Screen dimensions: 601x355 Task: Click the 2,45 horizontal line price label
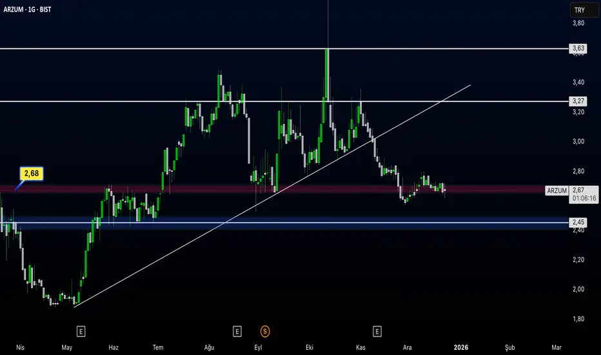tap(578, 222)
